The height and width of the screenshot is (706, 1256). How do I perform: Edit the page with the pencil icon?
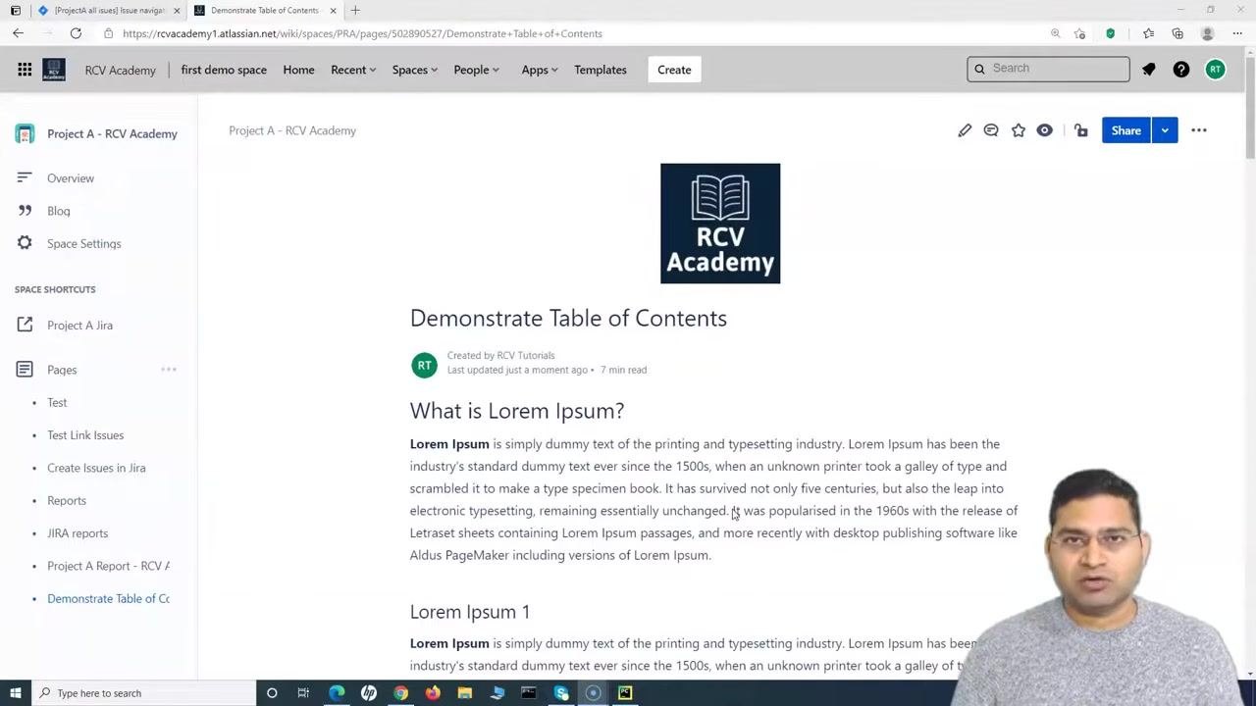tap(965, 130)
